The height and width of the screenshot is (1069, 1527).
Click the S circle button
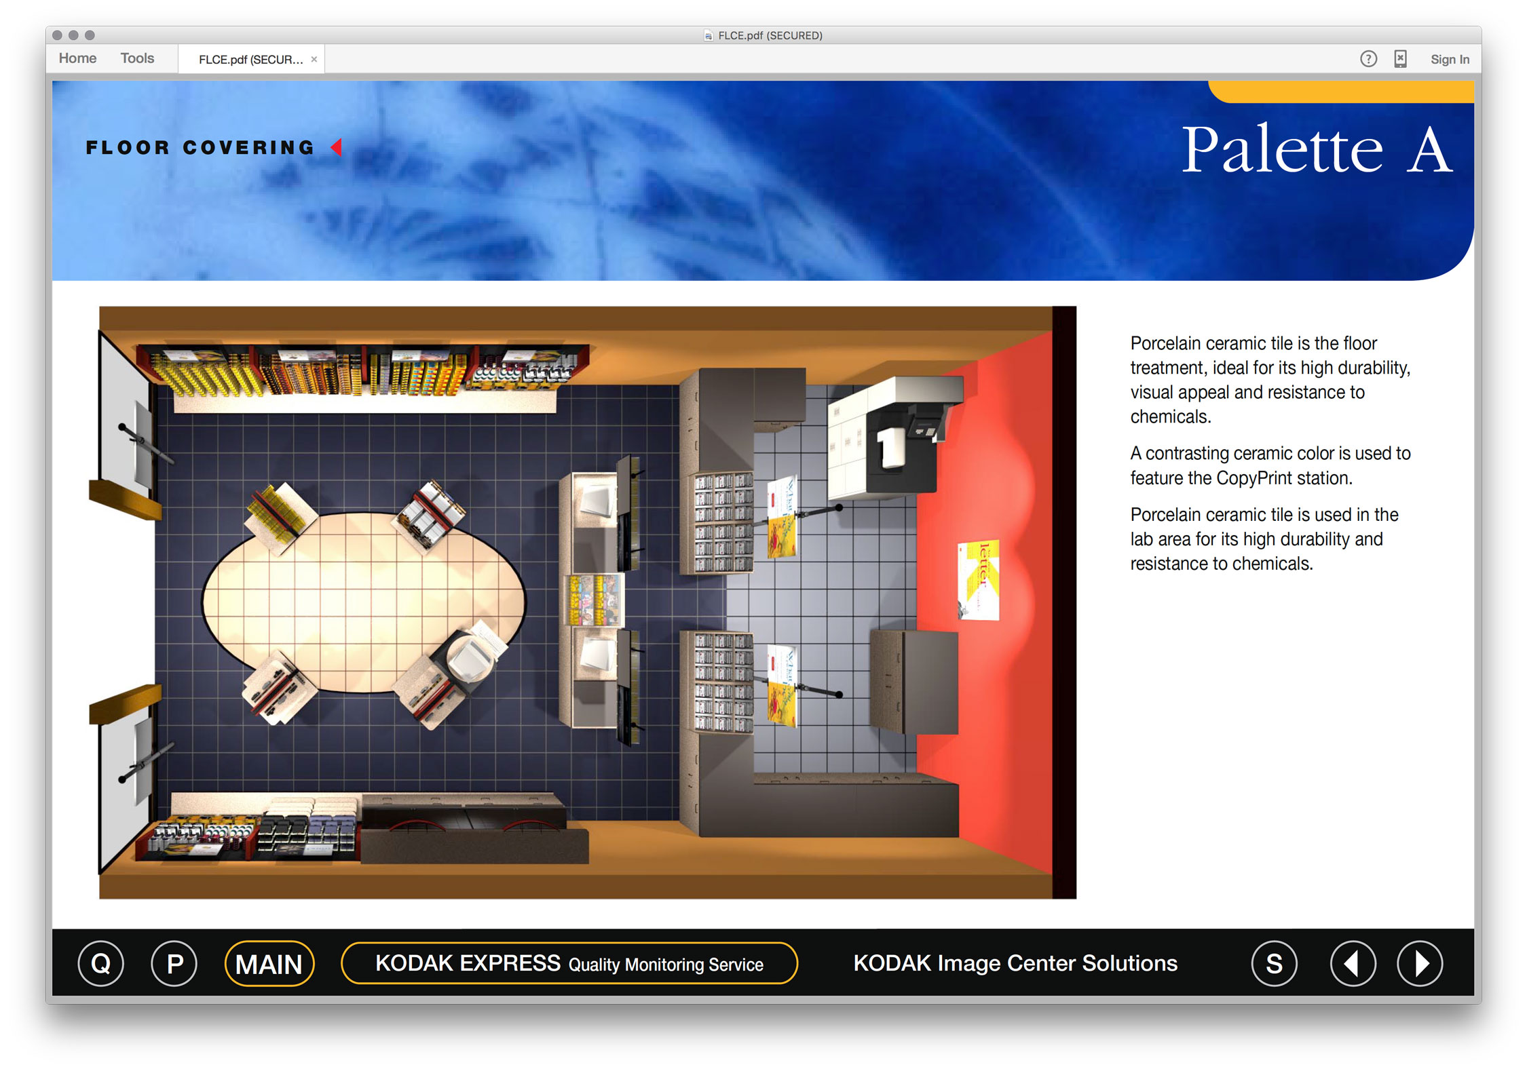pos(1274,963)
